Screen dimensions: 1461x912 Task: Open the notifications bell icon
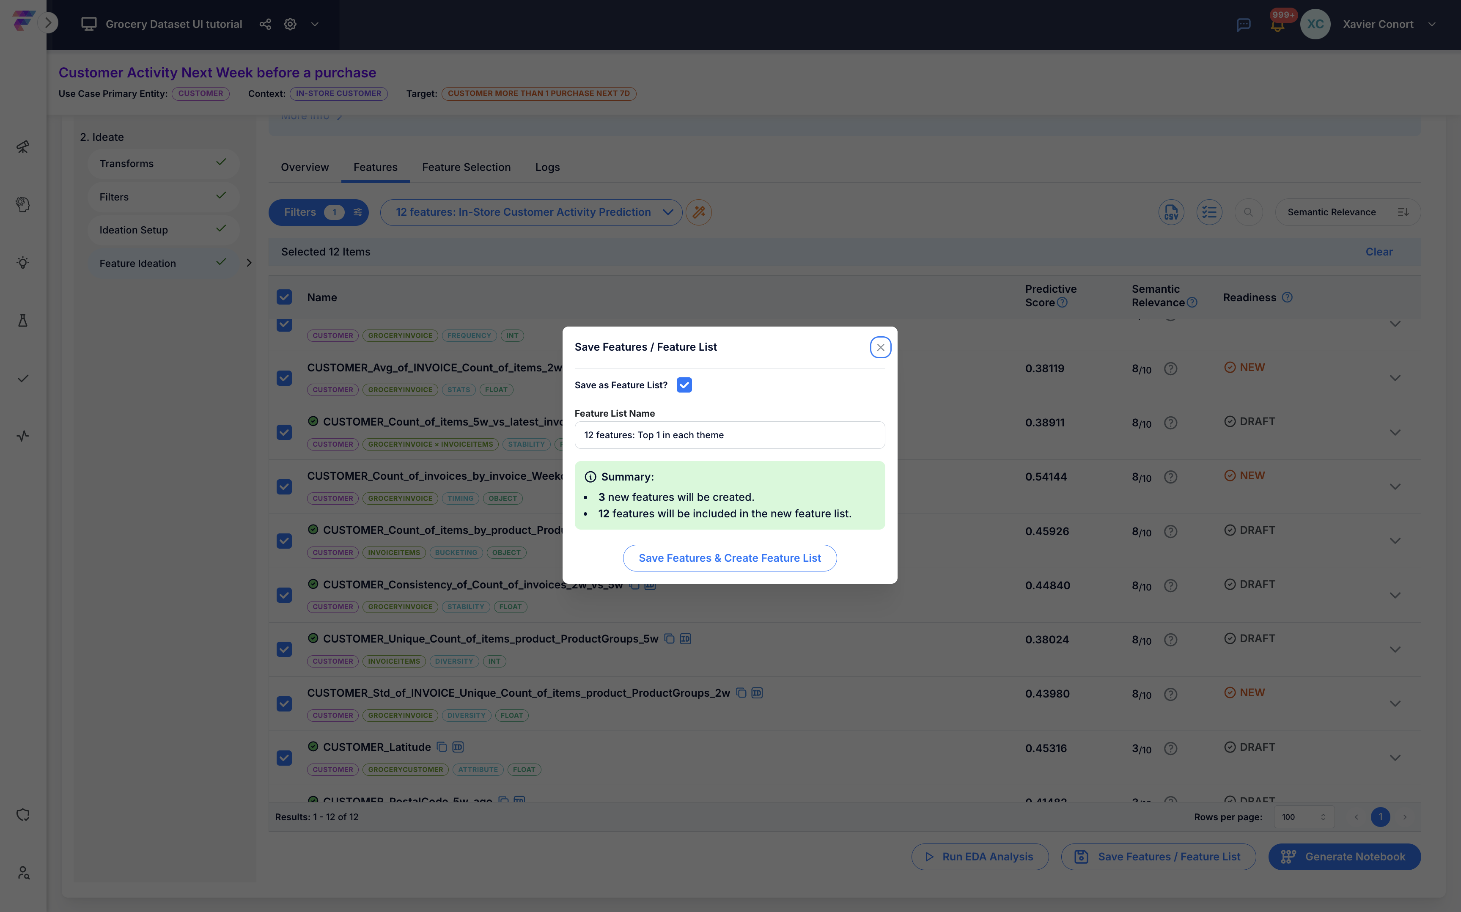point(1277,25)
